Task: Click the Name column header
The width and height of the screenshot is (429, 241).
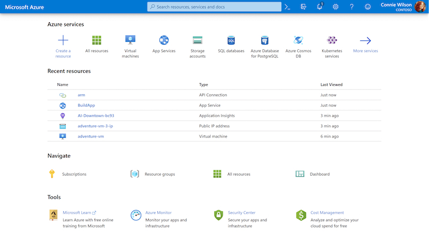Action: pyautogui.click(x=63, y=85)
